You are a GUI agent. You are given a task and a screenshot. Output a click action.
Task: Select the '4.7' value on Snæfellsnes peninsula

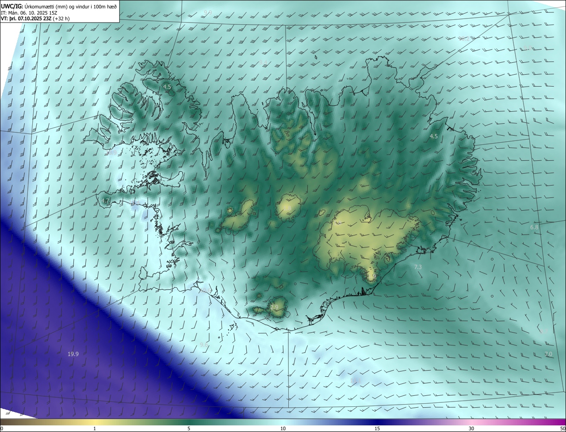coord(105,201)
